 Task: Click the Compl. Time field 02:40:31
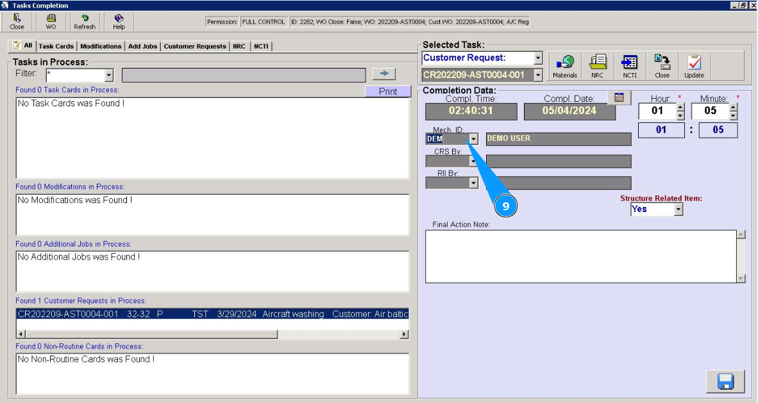471,111
